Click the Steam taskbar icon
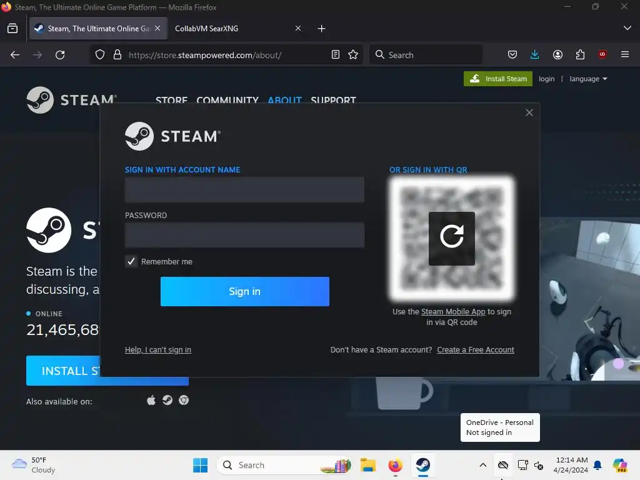Image resolution: width=640 pixels, height=480 pixels. (423, 465)
